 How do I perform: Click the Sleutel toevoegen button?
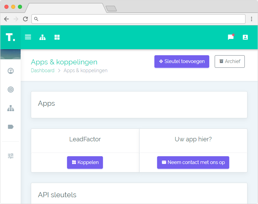(x=182, y=61)
